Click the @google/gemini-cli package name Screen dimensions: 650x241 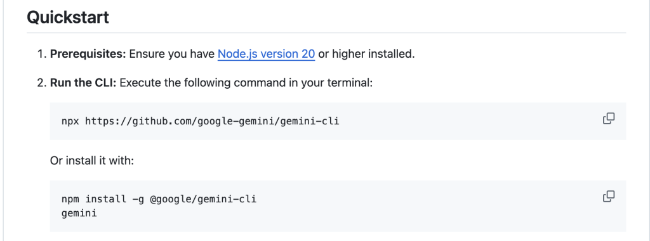click(x=203, y=200)
